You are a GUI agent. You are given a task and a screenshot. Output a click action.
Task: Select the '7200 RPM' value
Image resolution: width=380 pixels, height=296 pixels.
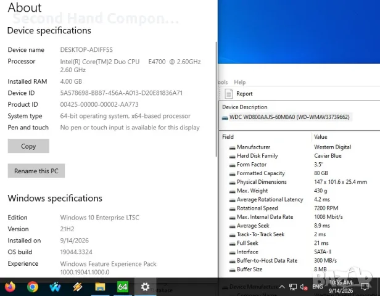tap(326, 208)
